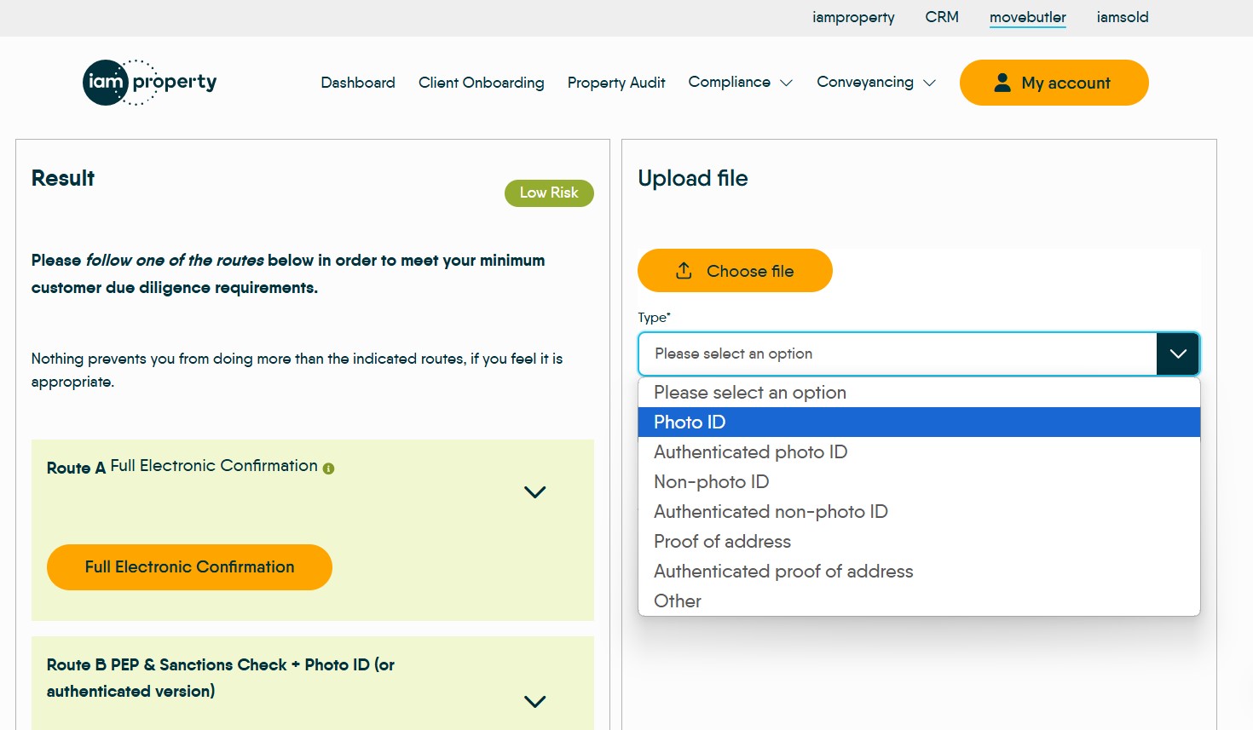Click the iamproperty logo
The width and height of the screenshot is (1253, 730).
click(x=150, y=83)
